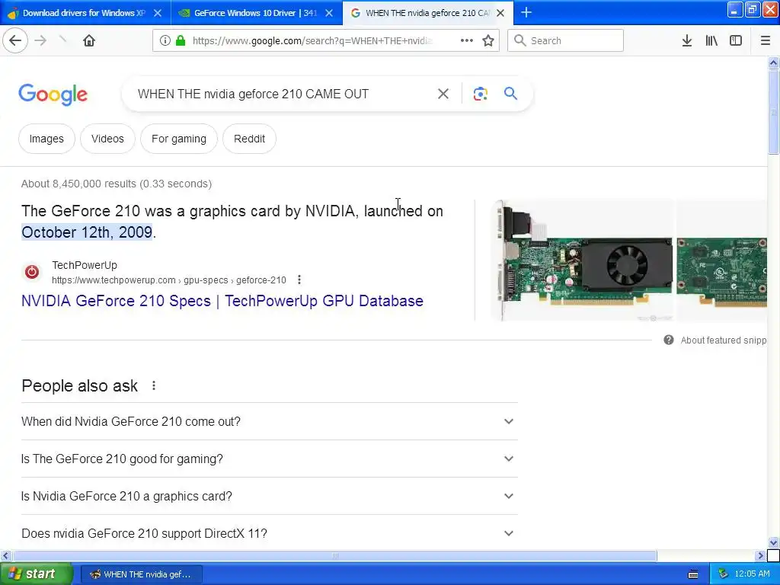Image resolution: width=780 pixels, height=585 pixels.
Task: Show site information icon in address bar
Action: pos(165,40)
